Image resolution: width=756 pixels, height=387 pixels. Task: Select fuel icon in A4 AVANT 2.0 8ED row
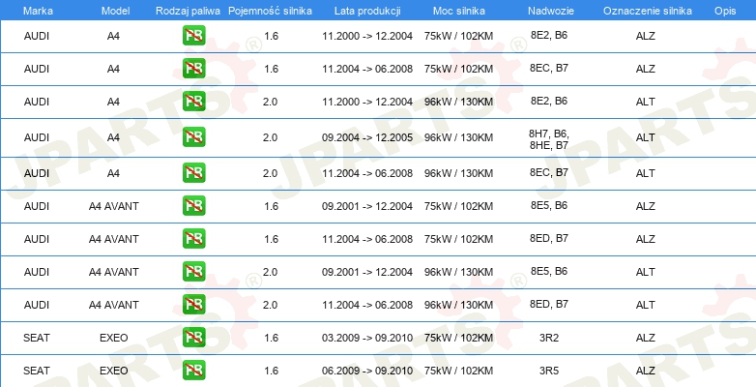point(193,304)
